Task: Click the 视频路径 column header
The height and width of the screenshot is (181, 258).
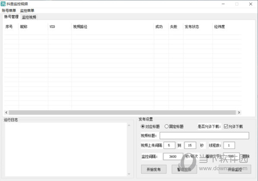Action: [113, 27]
